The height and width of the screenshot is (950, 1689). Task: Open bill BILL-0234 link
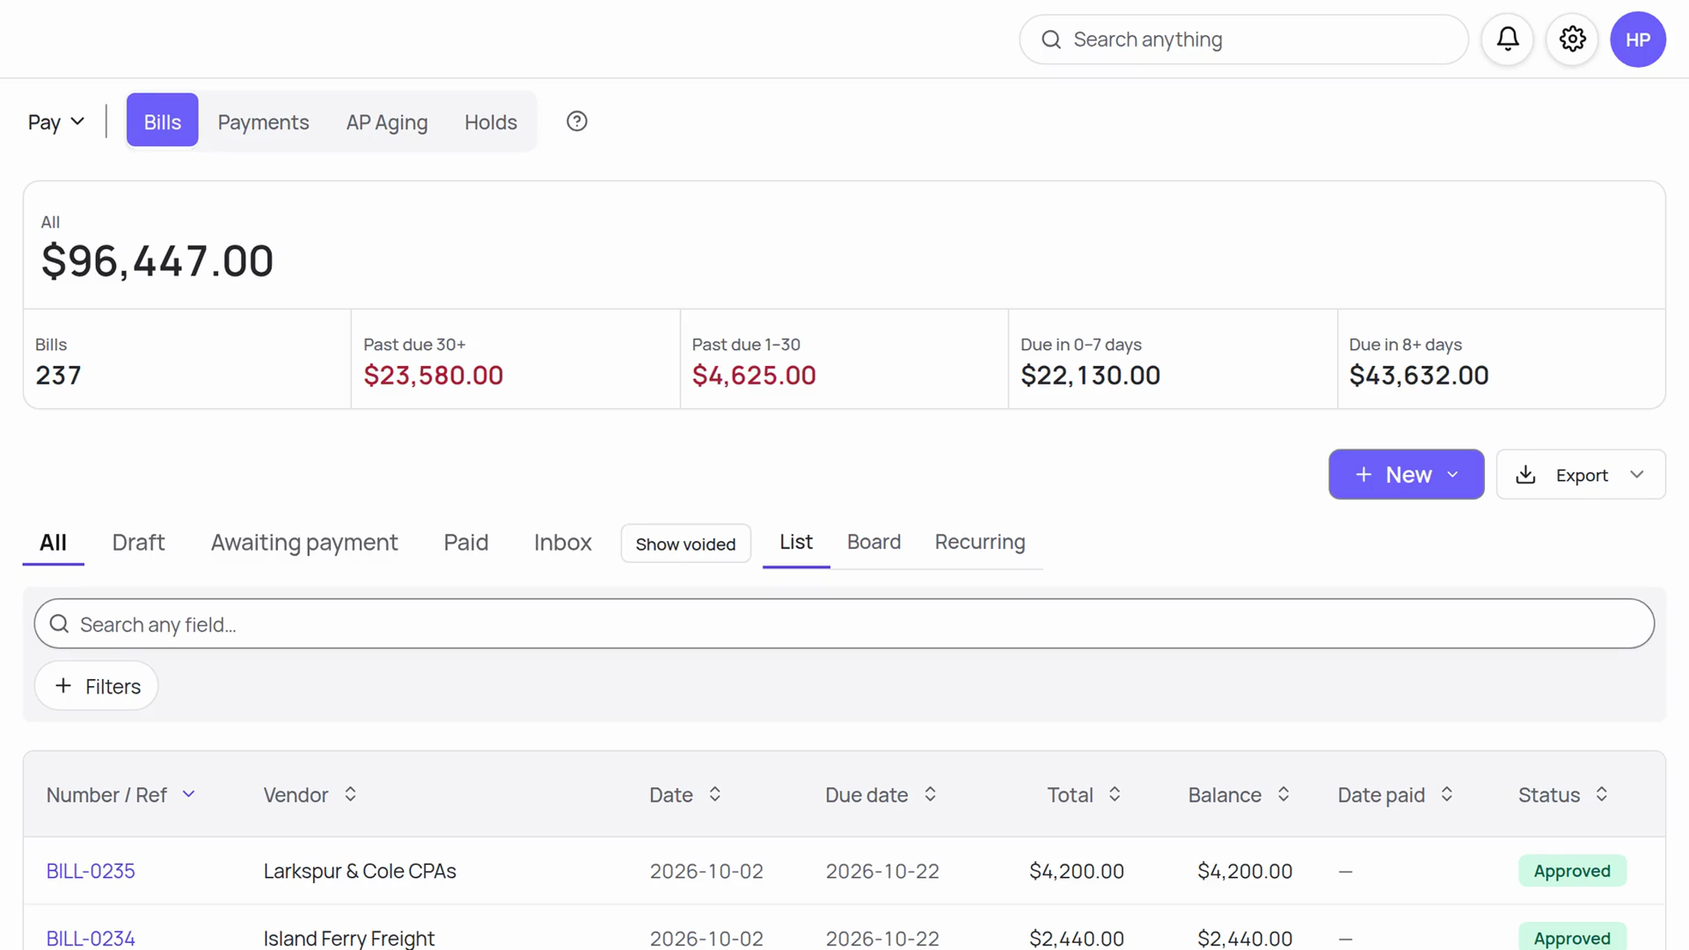[91, 938]
